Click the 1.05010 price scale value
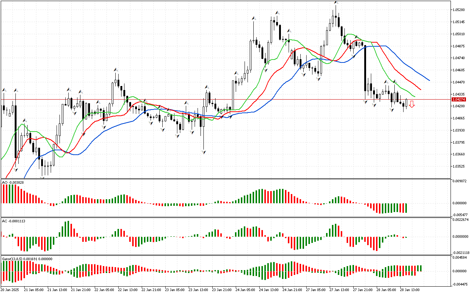This screenshot has width=470, height=294. (x=459, y=34)
